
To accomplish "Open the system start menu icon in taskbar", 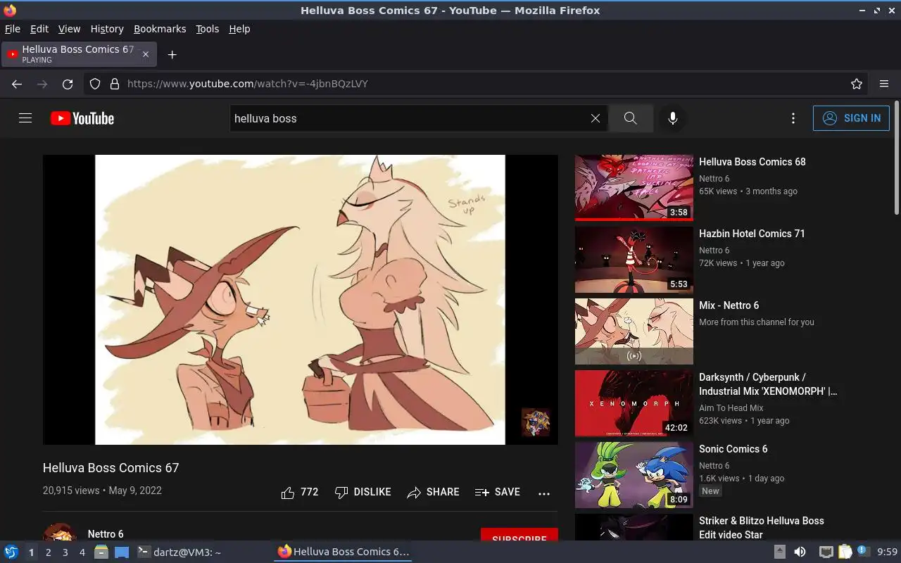I will tap(11, 552).
